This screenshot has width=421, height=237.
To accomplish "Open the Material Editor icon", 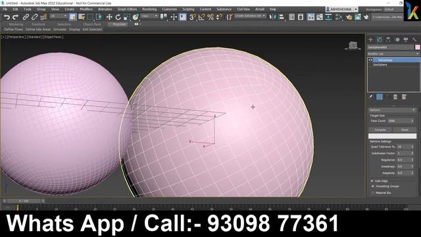I will point(339,17).
